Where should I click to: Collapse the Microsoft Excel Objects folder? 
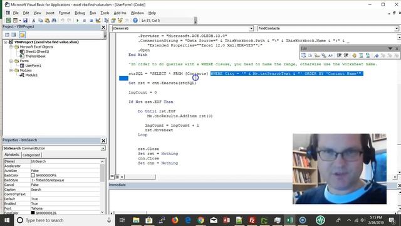tap(11, 47)
